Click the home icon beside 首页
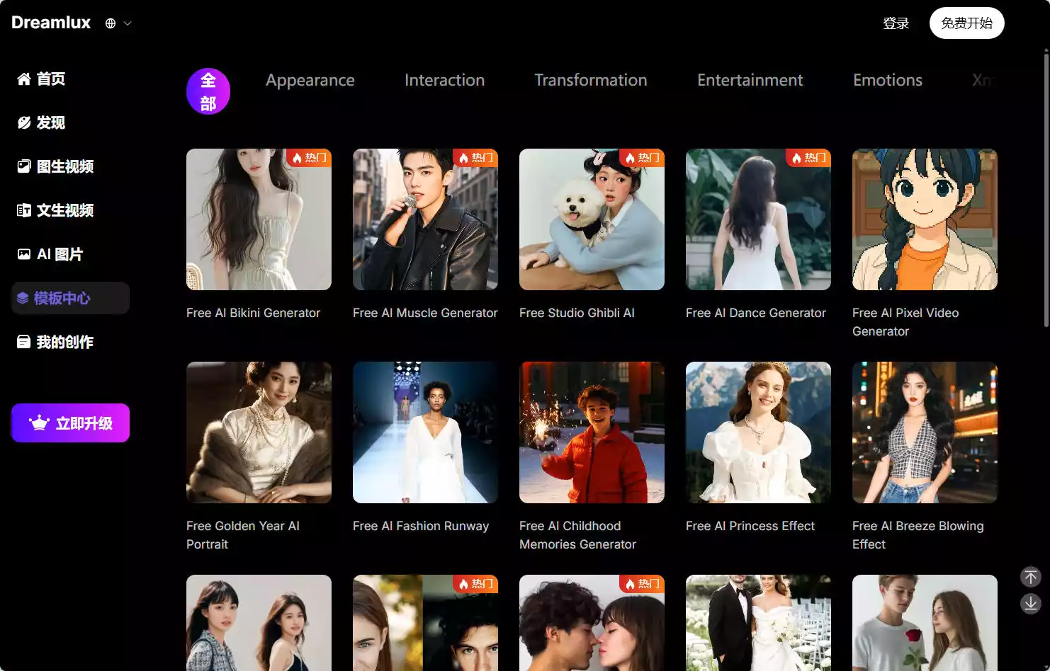This screenshot has height=671, width=1050. [x=24, y=79]
